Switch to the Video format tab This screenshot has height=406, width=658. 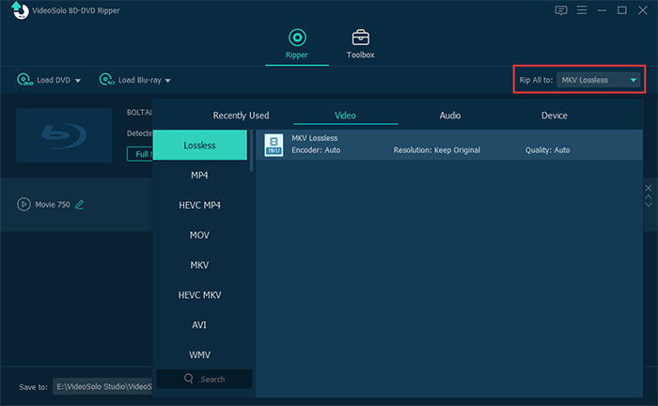point(345,116)
